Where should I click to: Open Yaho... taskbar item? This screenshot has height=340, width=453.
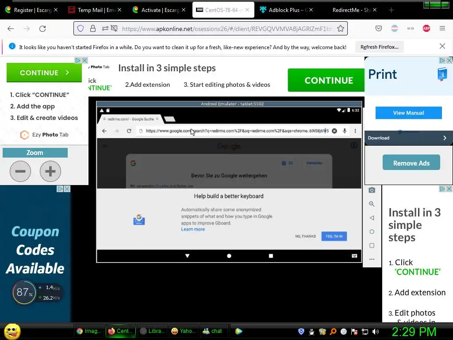tap(184, 331)
